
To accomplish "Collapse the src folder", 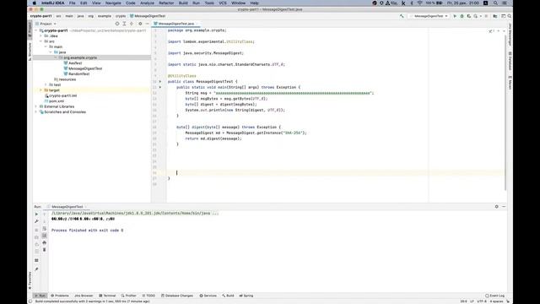I will pyautogui.click(x=41, y=41).
